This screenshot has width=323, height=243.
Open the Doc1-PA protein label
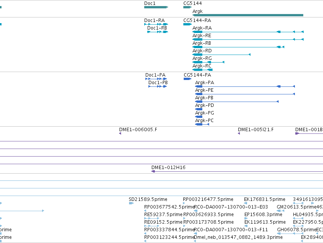point(155,75)
